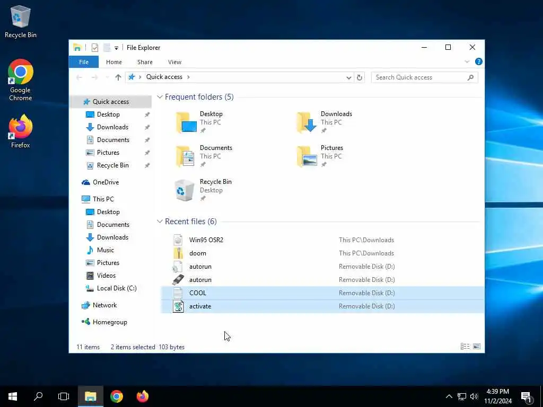Image resolution: width=543 pixels, height=407 pixels.
Task: Switch to the Share ribbon tab
Action: 145,62
